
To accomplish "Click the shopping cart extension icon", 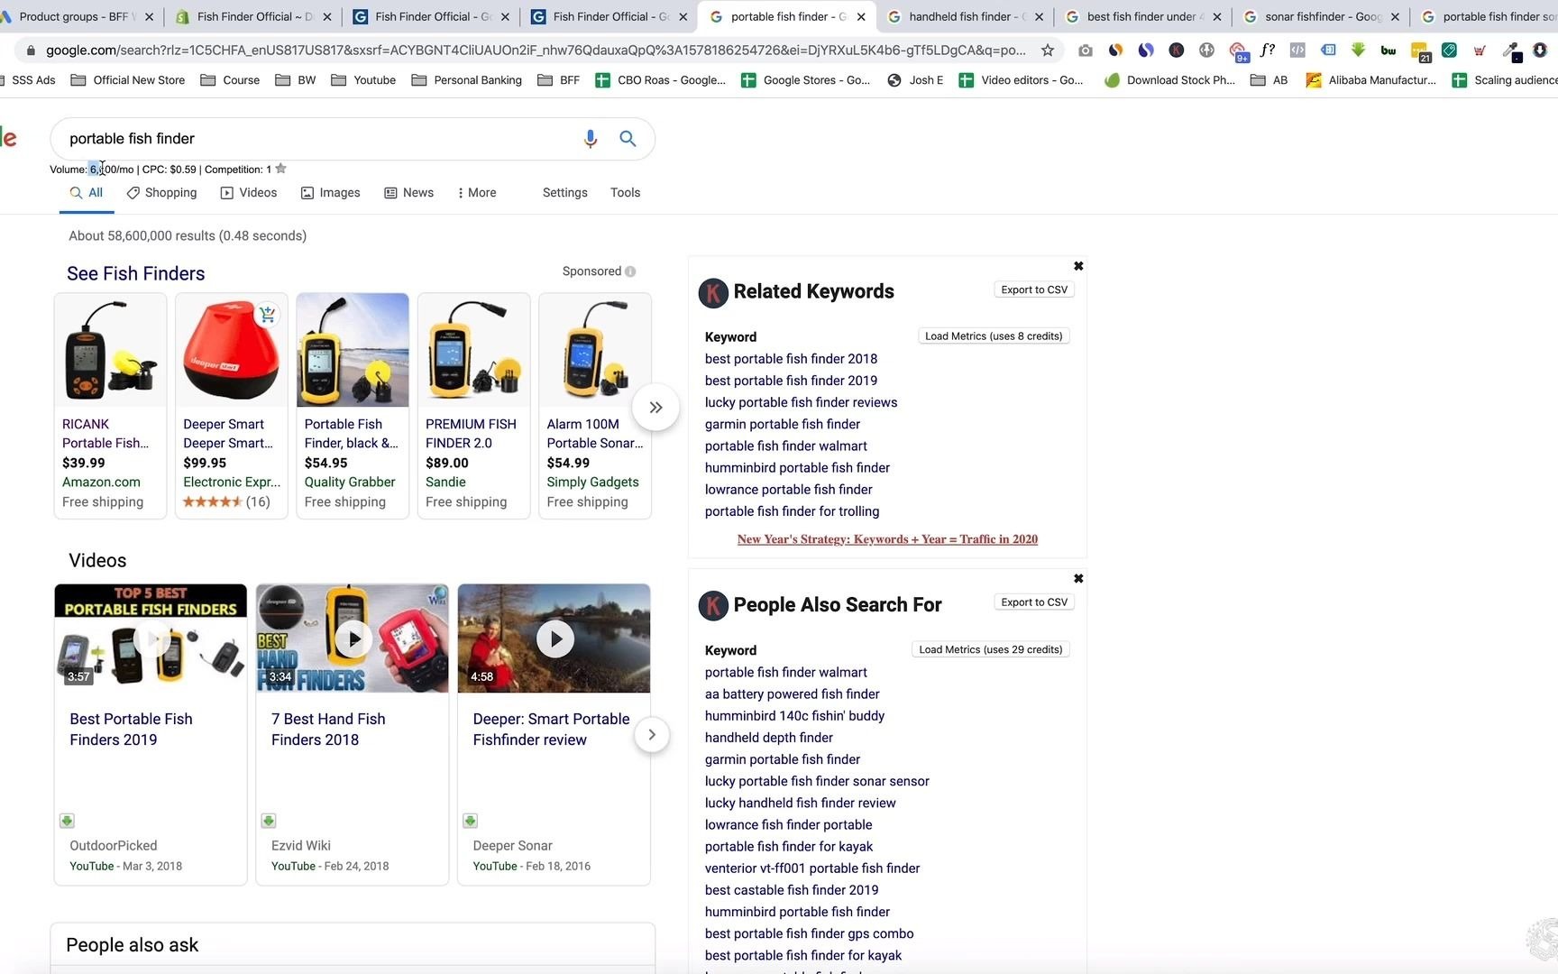I will (1479, 51).
